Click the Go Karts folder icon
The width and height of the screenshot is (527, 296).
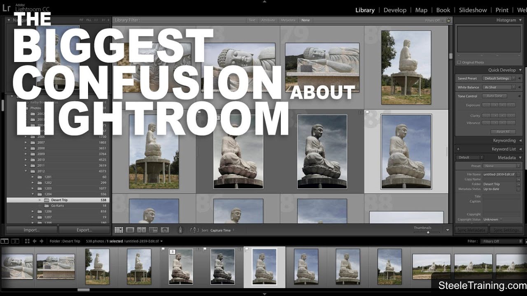(x=46, y=206)
